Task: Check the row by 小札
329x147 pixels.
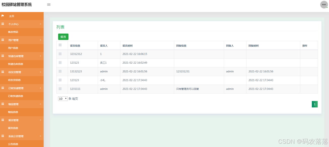Action: coord(60,80)
